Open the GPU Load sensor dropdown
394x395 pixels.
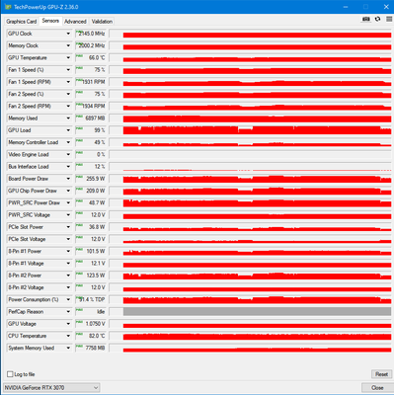[68, 130]
